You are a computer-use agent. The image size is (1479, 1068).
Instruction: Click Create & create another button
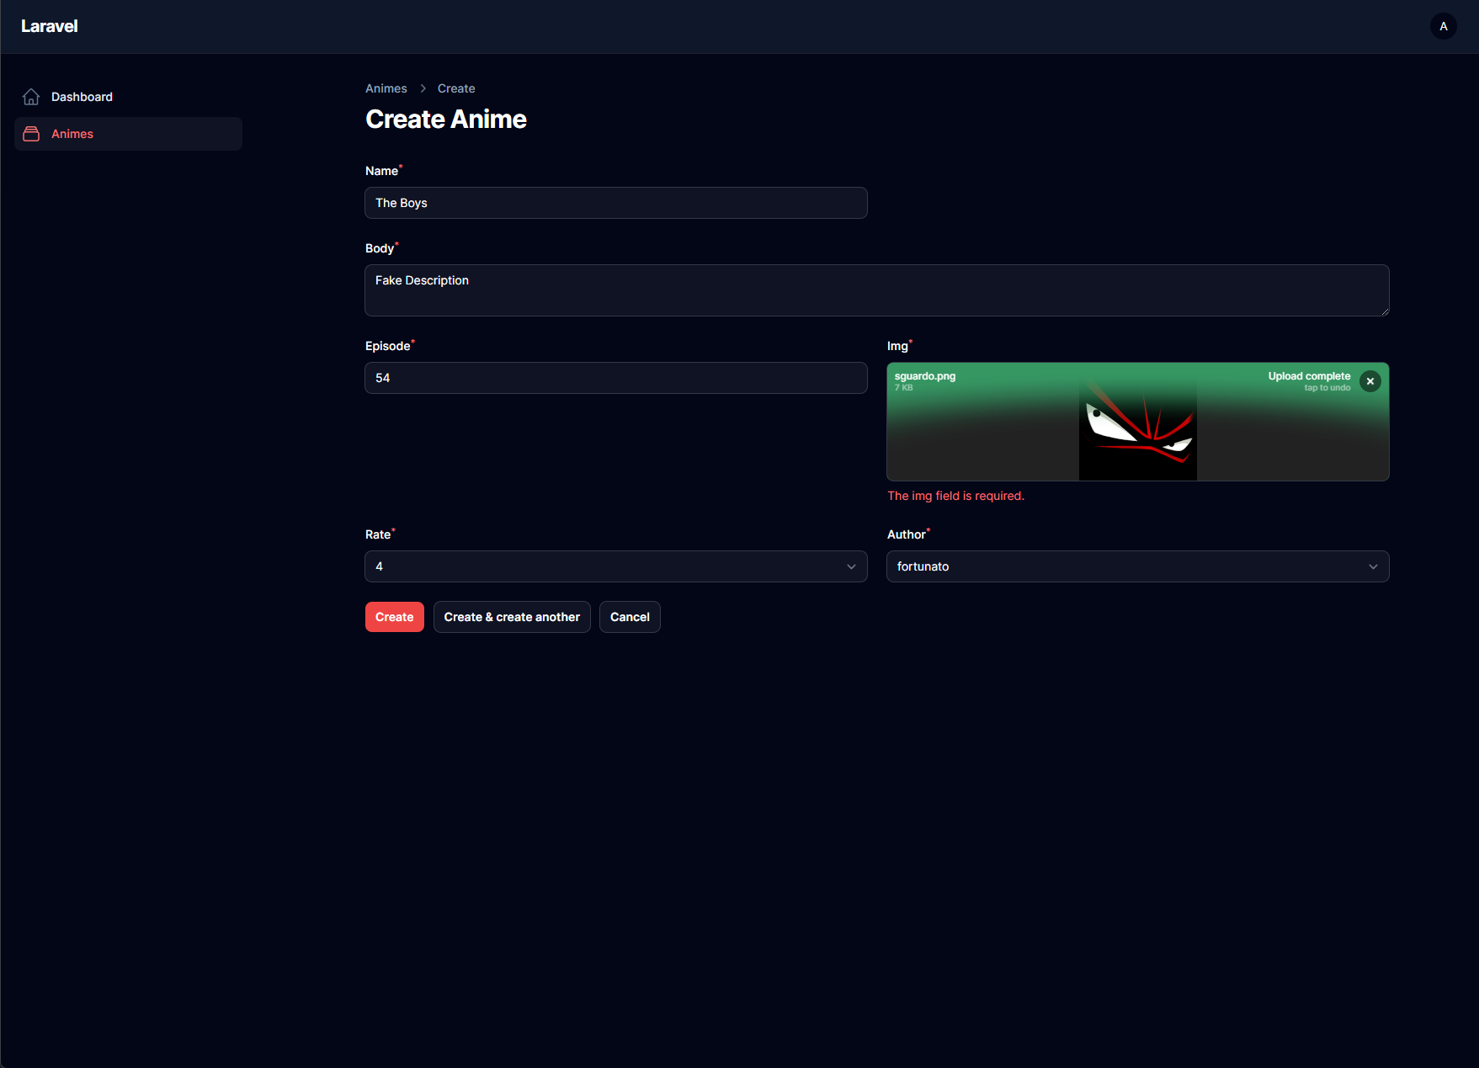[x=512, y=617]
